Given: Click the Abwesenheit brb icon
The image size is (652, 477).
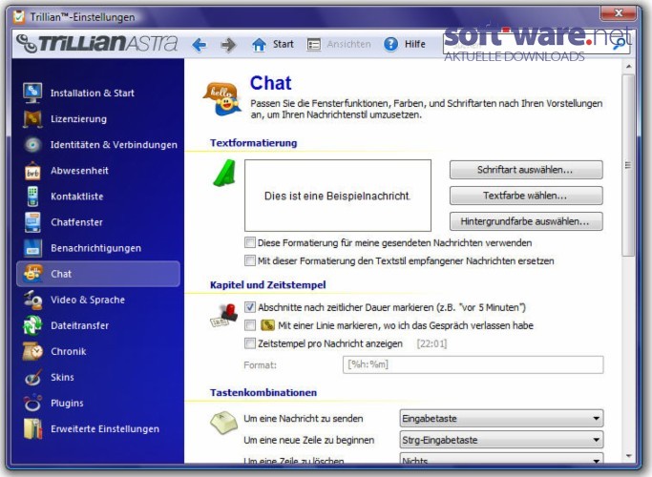Looking at the screenshot, I should (x=32, y=171).
